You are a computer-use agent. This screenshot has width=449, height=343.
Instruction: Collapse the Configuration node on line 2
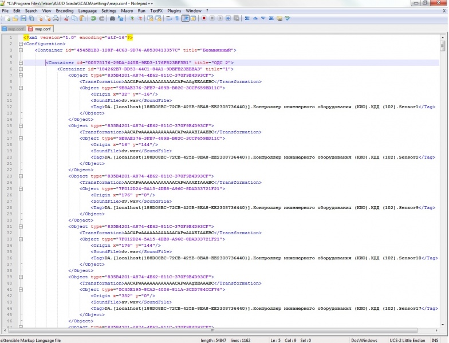(19, 44)
